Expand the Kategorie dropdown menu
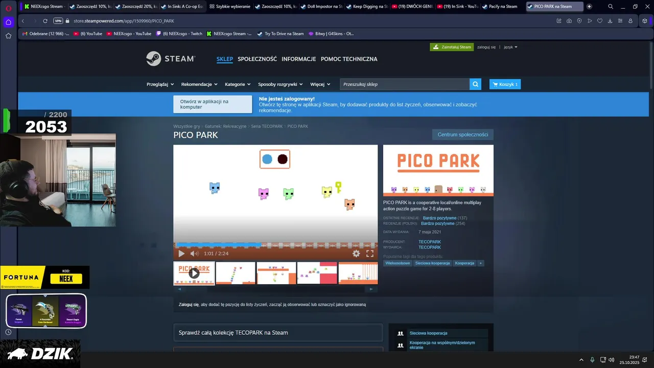The width and height of the screenshot is (654, 368). [238, 84]
